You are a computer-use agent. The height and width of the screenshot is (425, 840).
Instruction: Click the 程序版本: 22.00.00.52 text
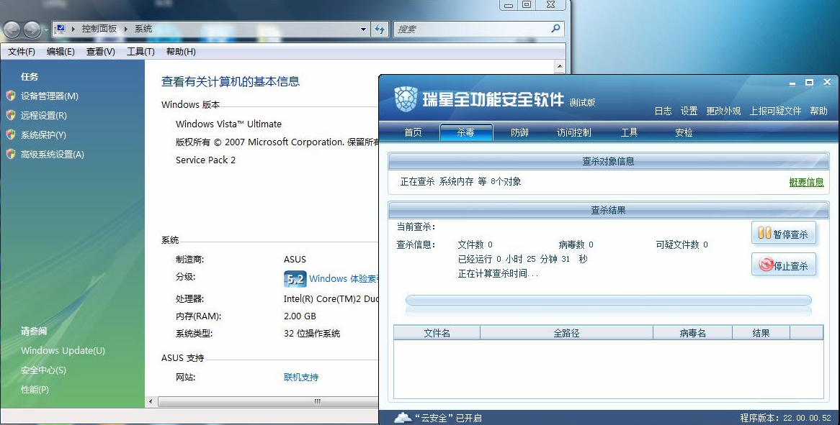785,418
